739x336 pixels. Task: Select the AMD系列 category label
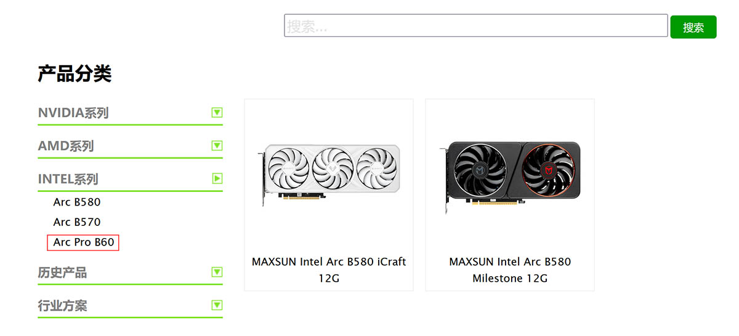(66, 146)
